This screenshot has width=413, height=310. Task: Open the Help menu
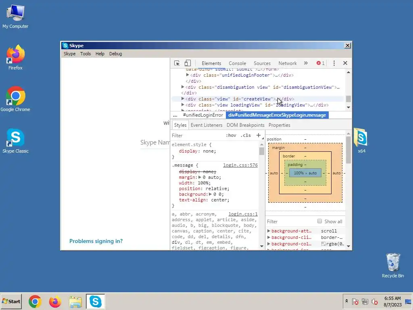100,54
